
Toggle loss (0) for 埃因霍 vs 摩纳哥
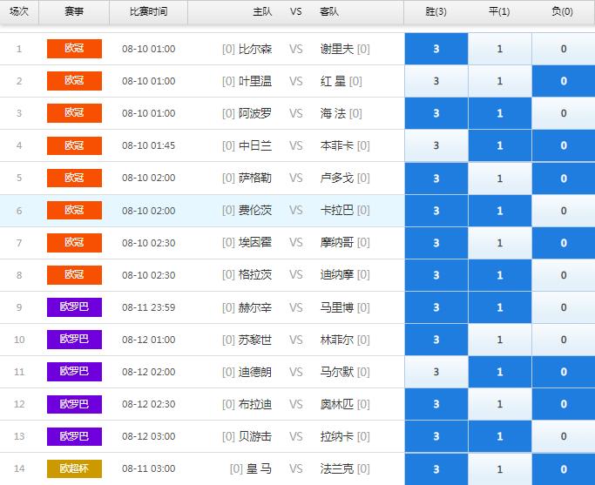point(564,243)
